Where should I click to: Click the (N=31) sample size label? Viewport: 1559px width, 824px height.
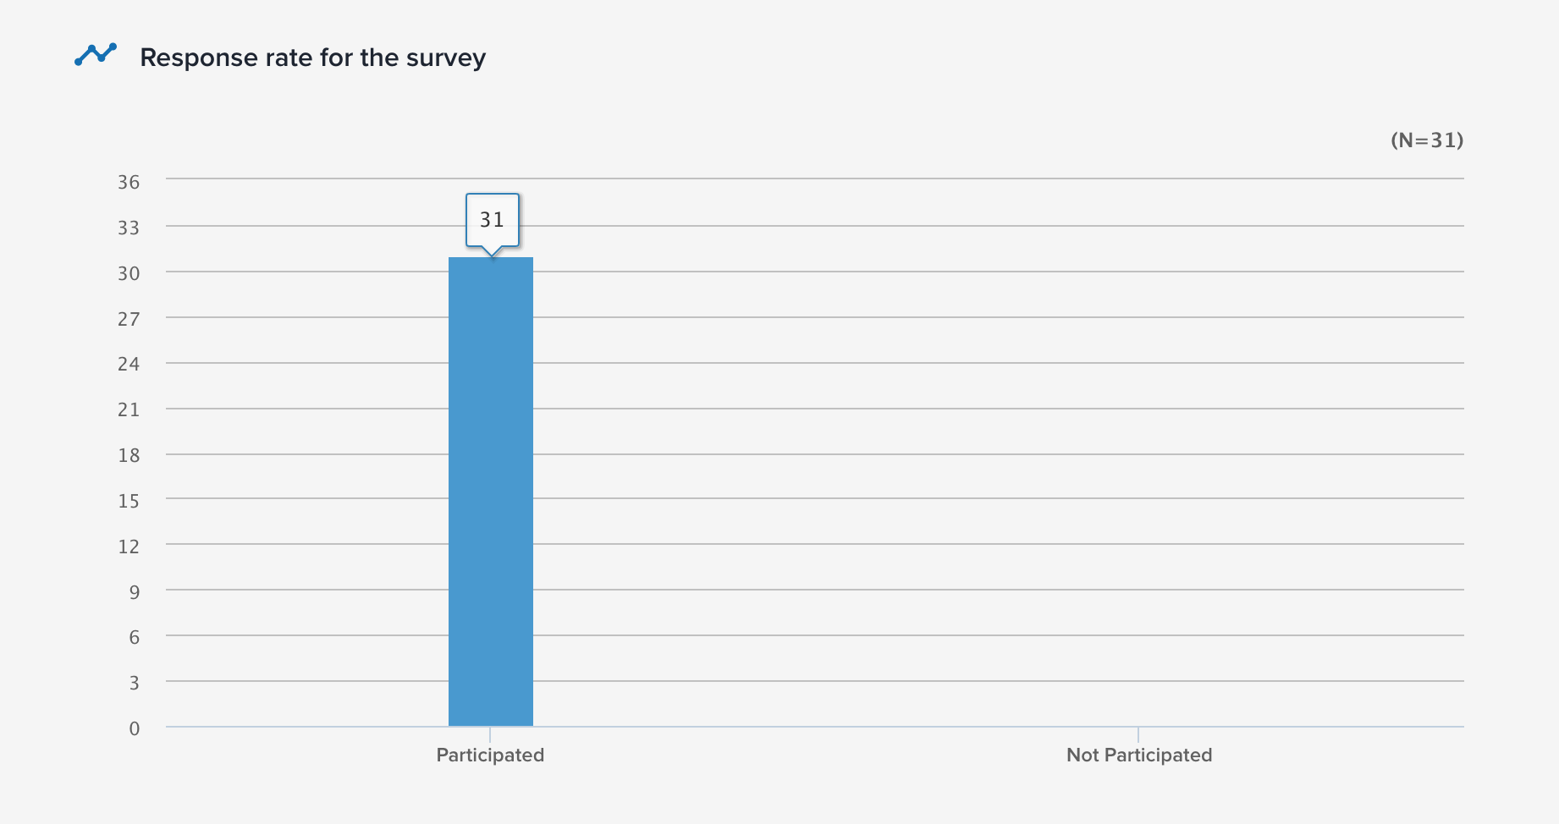click(1426, 140)
